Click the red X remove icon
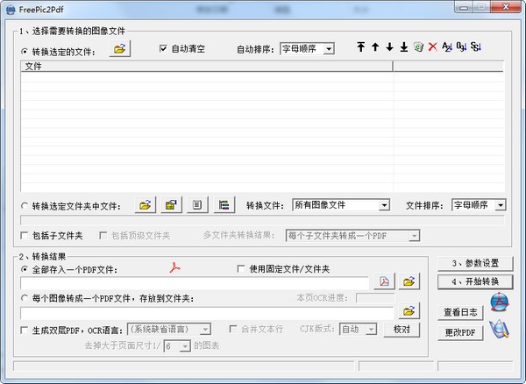526x384 pixels. 432,47
